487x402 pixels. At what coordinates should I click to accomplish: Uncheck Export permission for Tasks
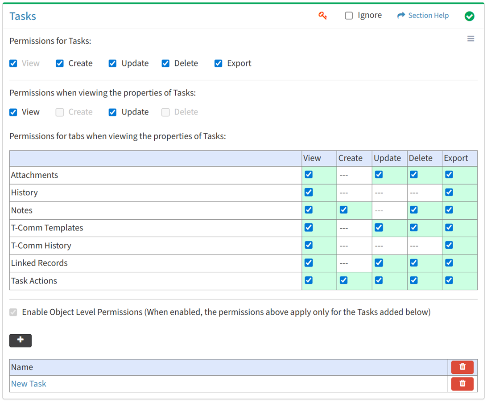click(x=218, y=63)
